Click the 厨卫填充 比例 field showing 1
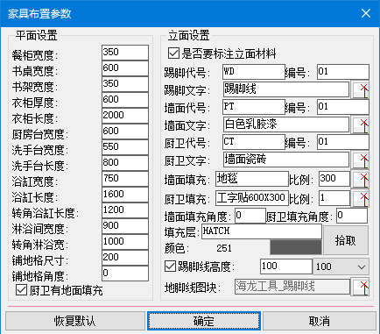Screen dimensions: 380x334 click(x=334, y=198)
